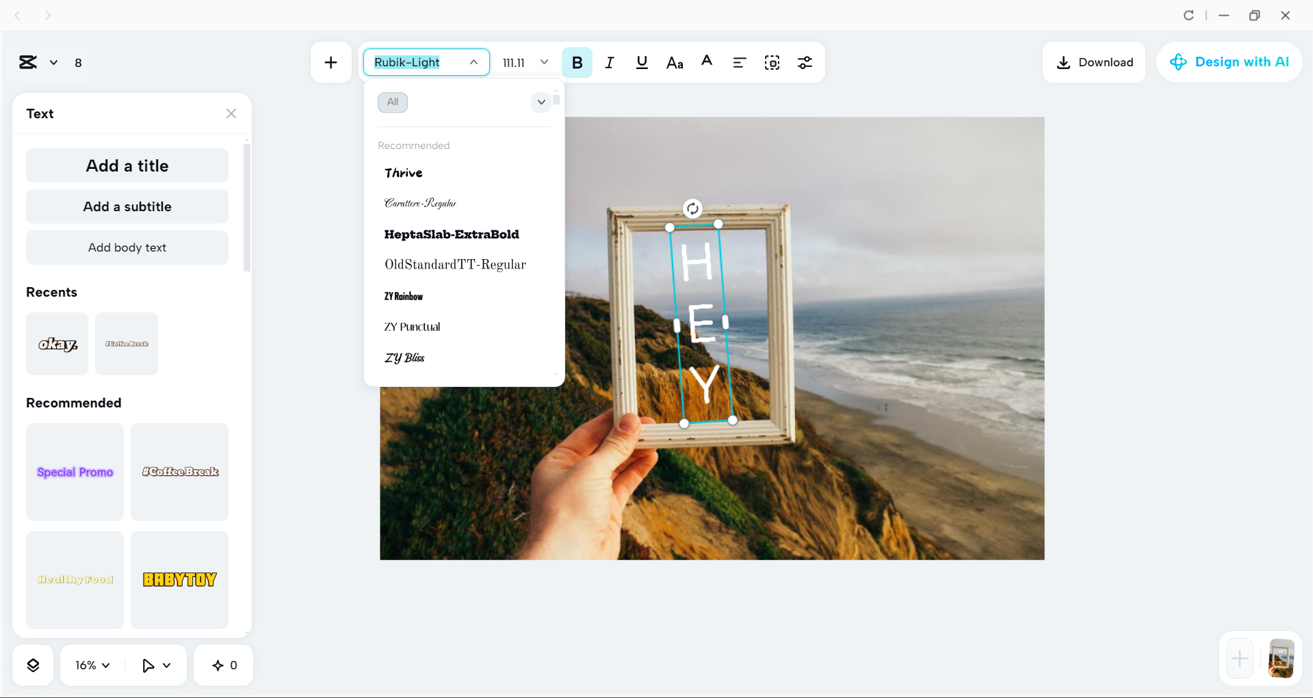This screenshot has height=698, width=1313.
Task: Toggle underline for selected text
Action: point(641,62)
